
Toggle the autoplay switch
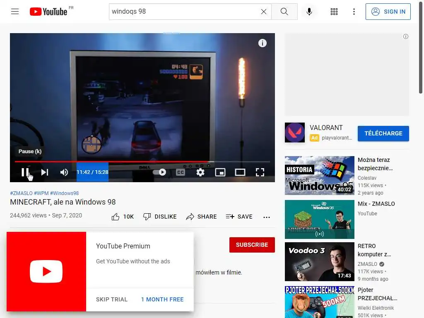click(x=159, y=172)
